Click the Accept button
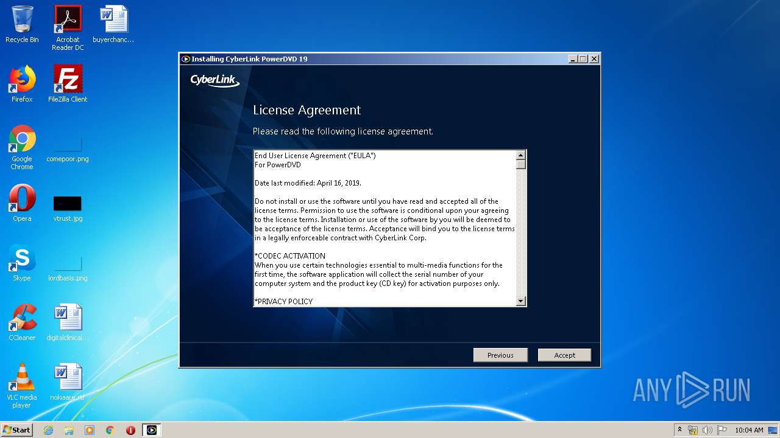Screen dimensions: 780x438 [564, 355]
